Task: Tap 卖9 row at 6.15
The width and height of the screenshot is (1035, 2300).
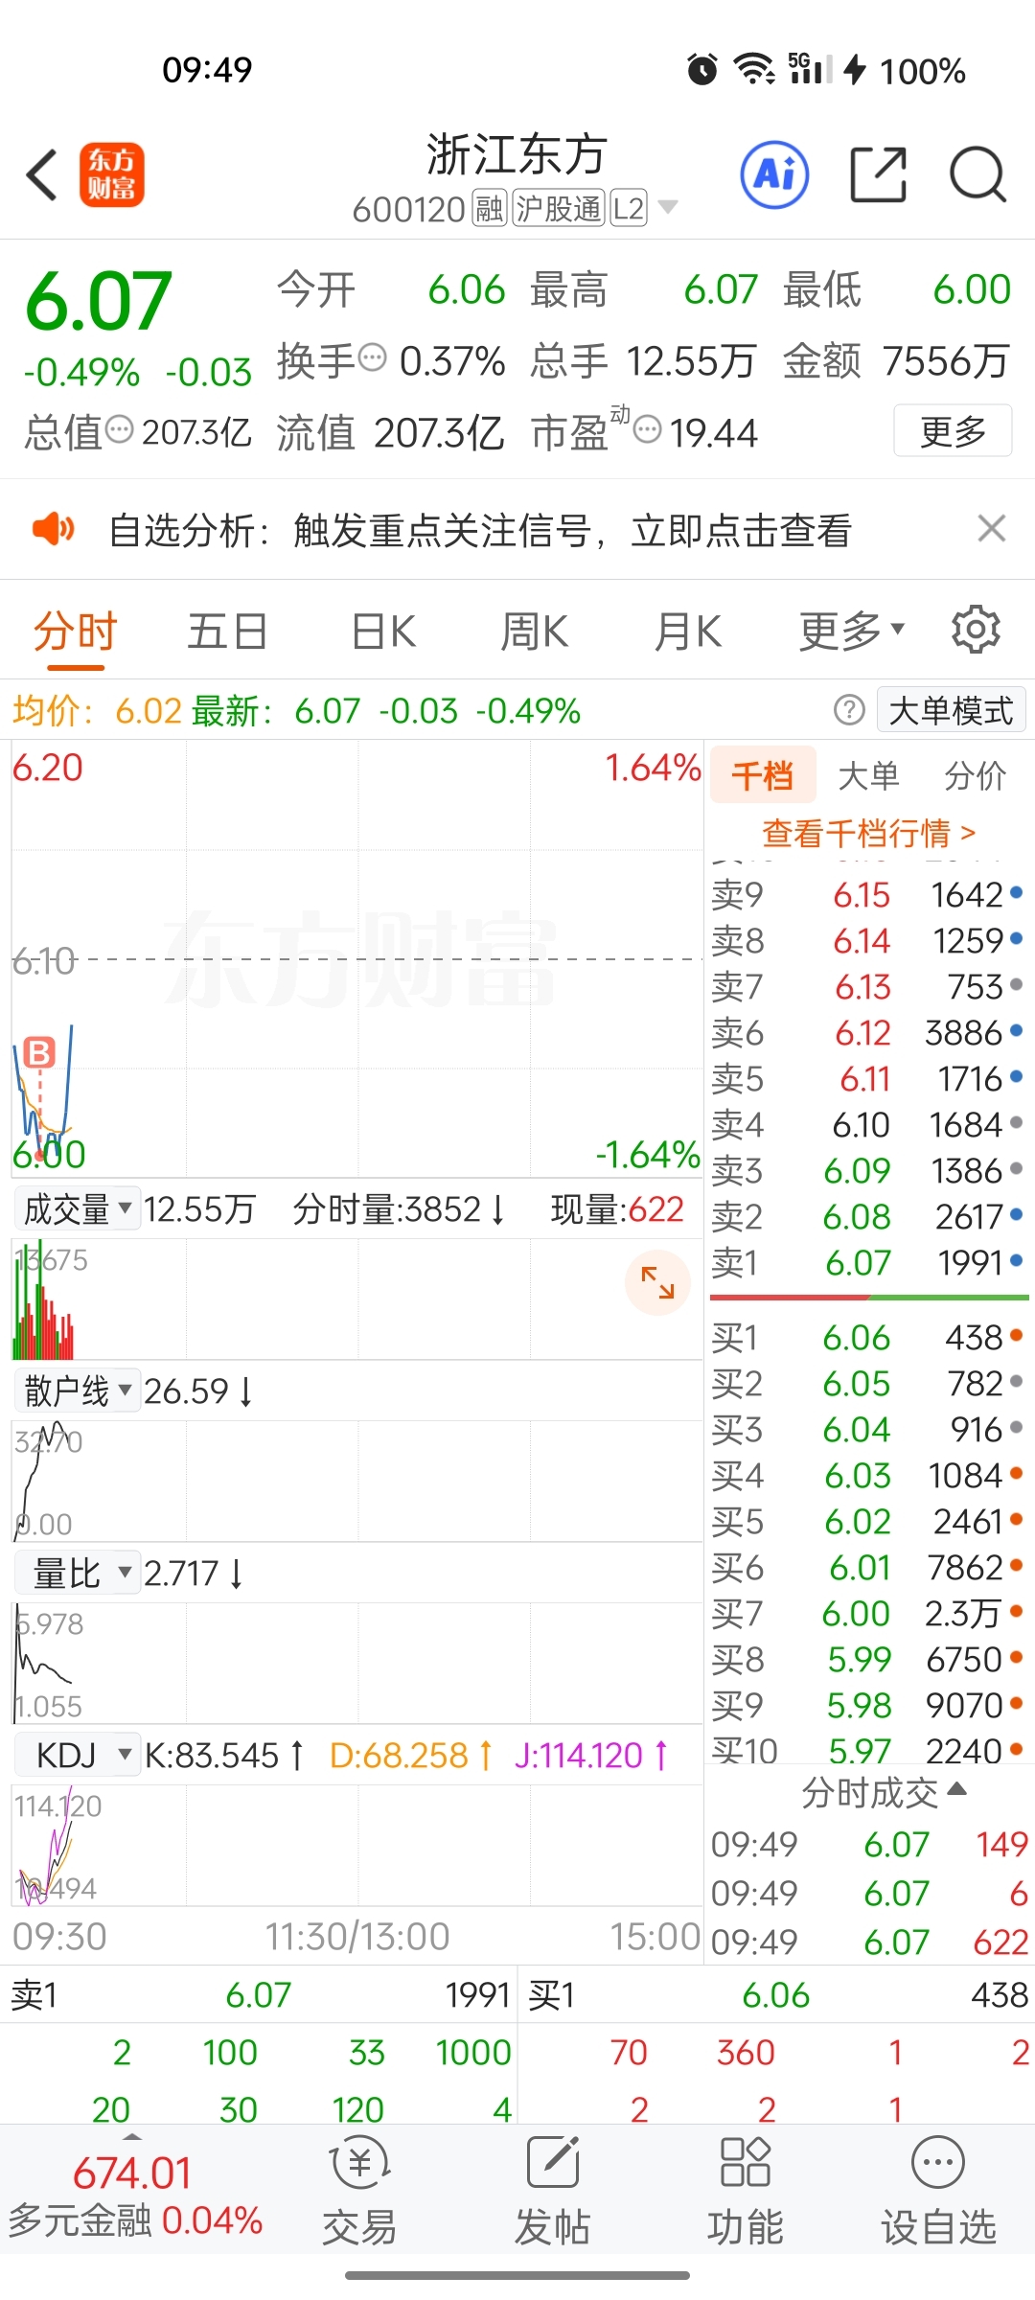Action: (868, 894)
